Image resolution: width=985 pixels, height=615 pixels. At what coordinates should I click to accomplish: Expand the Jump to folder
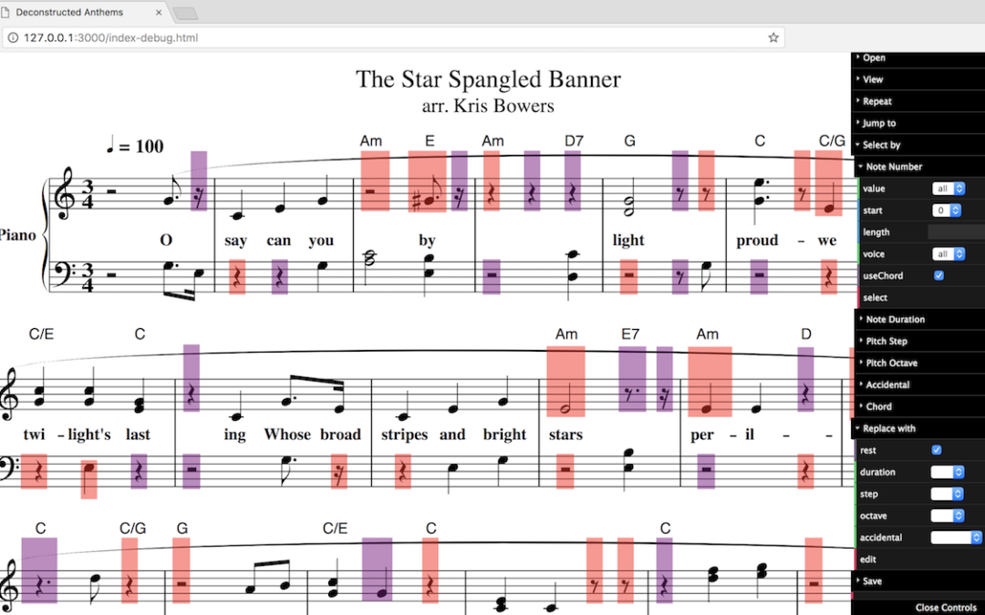tap(918, 123)
